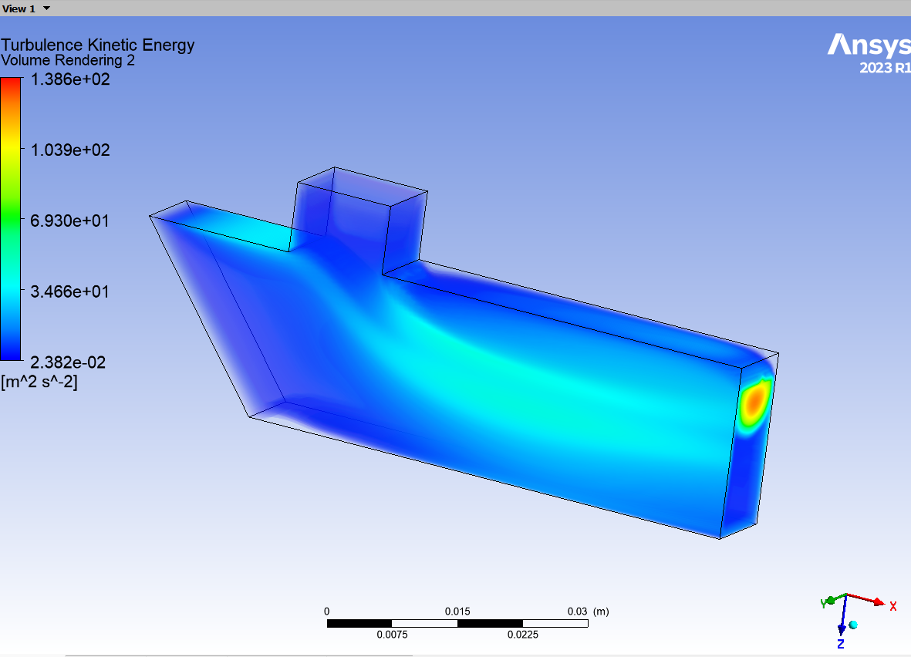Click the 0.03 (m) scale ruler label
The image size is (911, 657).
[x=586, y=612]
